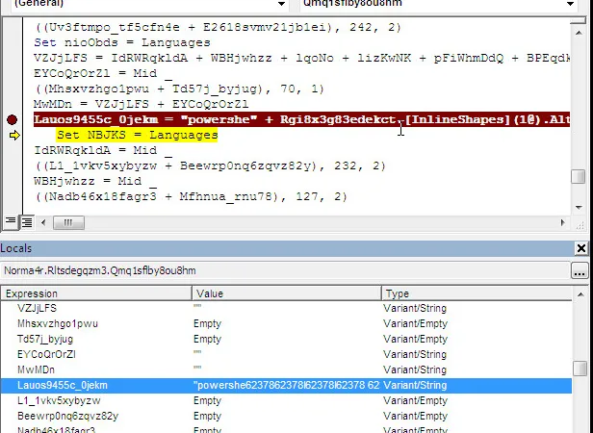Viewport: 593px width, 433px height.
Task: Click the Empty value of Mhsxvzhgo1pwu
Action: click(207, 323)
